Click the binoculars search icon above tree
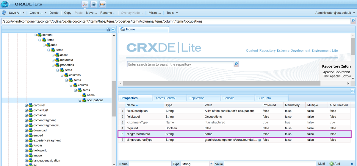Image resolution: width=357 pixels, height=166 pixels. [x=109, y=30]
